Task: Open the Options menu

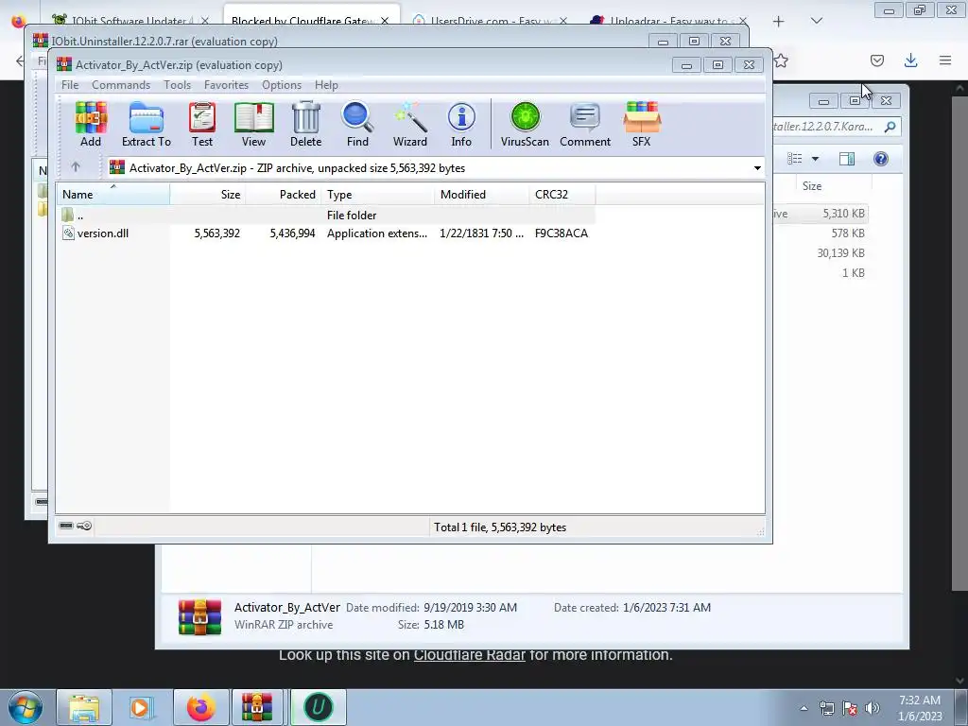Action: pos(282,84)
